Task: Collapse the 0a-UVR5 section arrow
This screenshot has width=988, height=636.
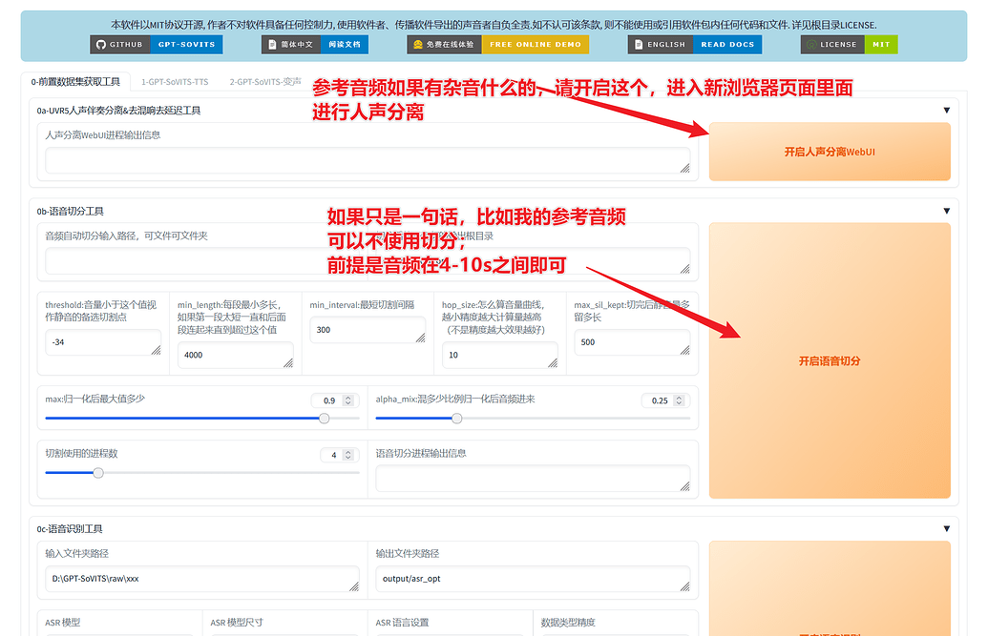Action: point(946,111)
